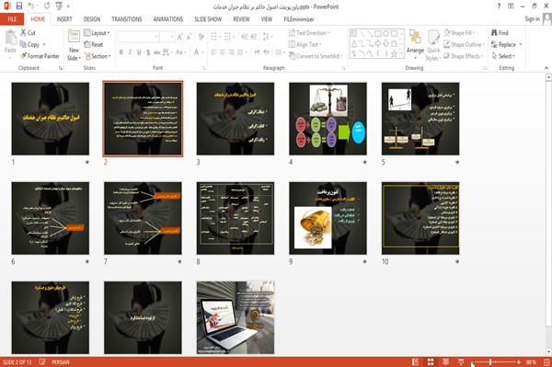
Task: Toggle Italic formatting
Action: coord(130,52)
